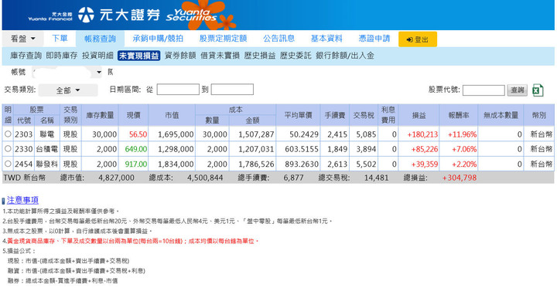The height and width of the screenshot is (288, 557).
Task: Log out with the 登出 button
Action: tap(418, 39)
